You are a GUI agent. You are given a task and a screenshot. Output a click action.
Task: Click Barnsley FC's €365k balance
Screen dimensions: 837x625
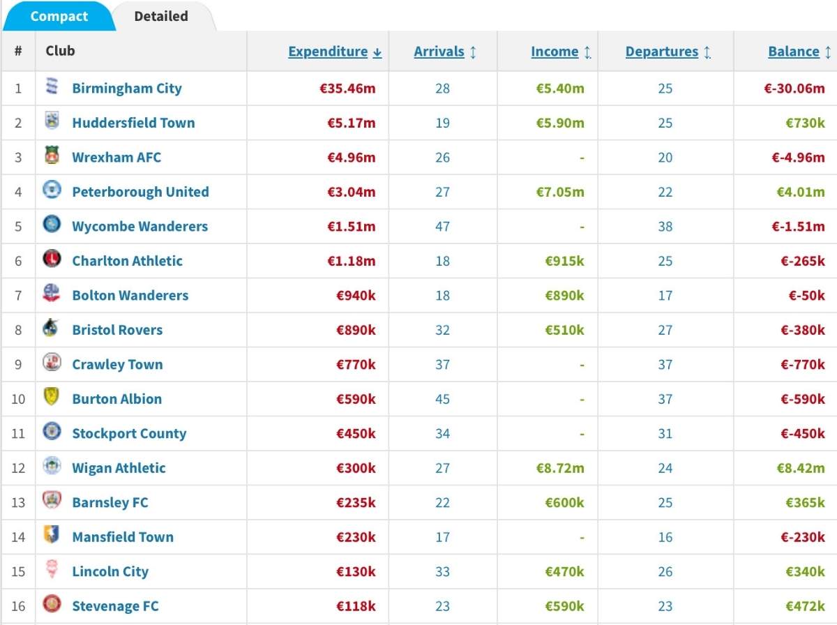[806, 503]
